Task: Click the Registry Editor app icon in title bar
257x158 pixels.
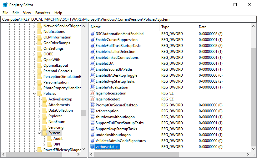Action: pos(5,5)
